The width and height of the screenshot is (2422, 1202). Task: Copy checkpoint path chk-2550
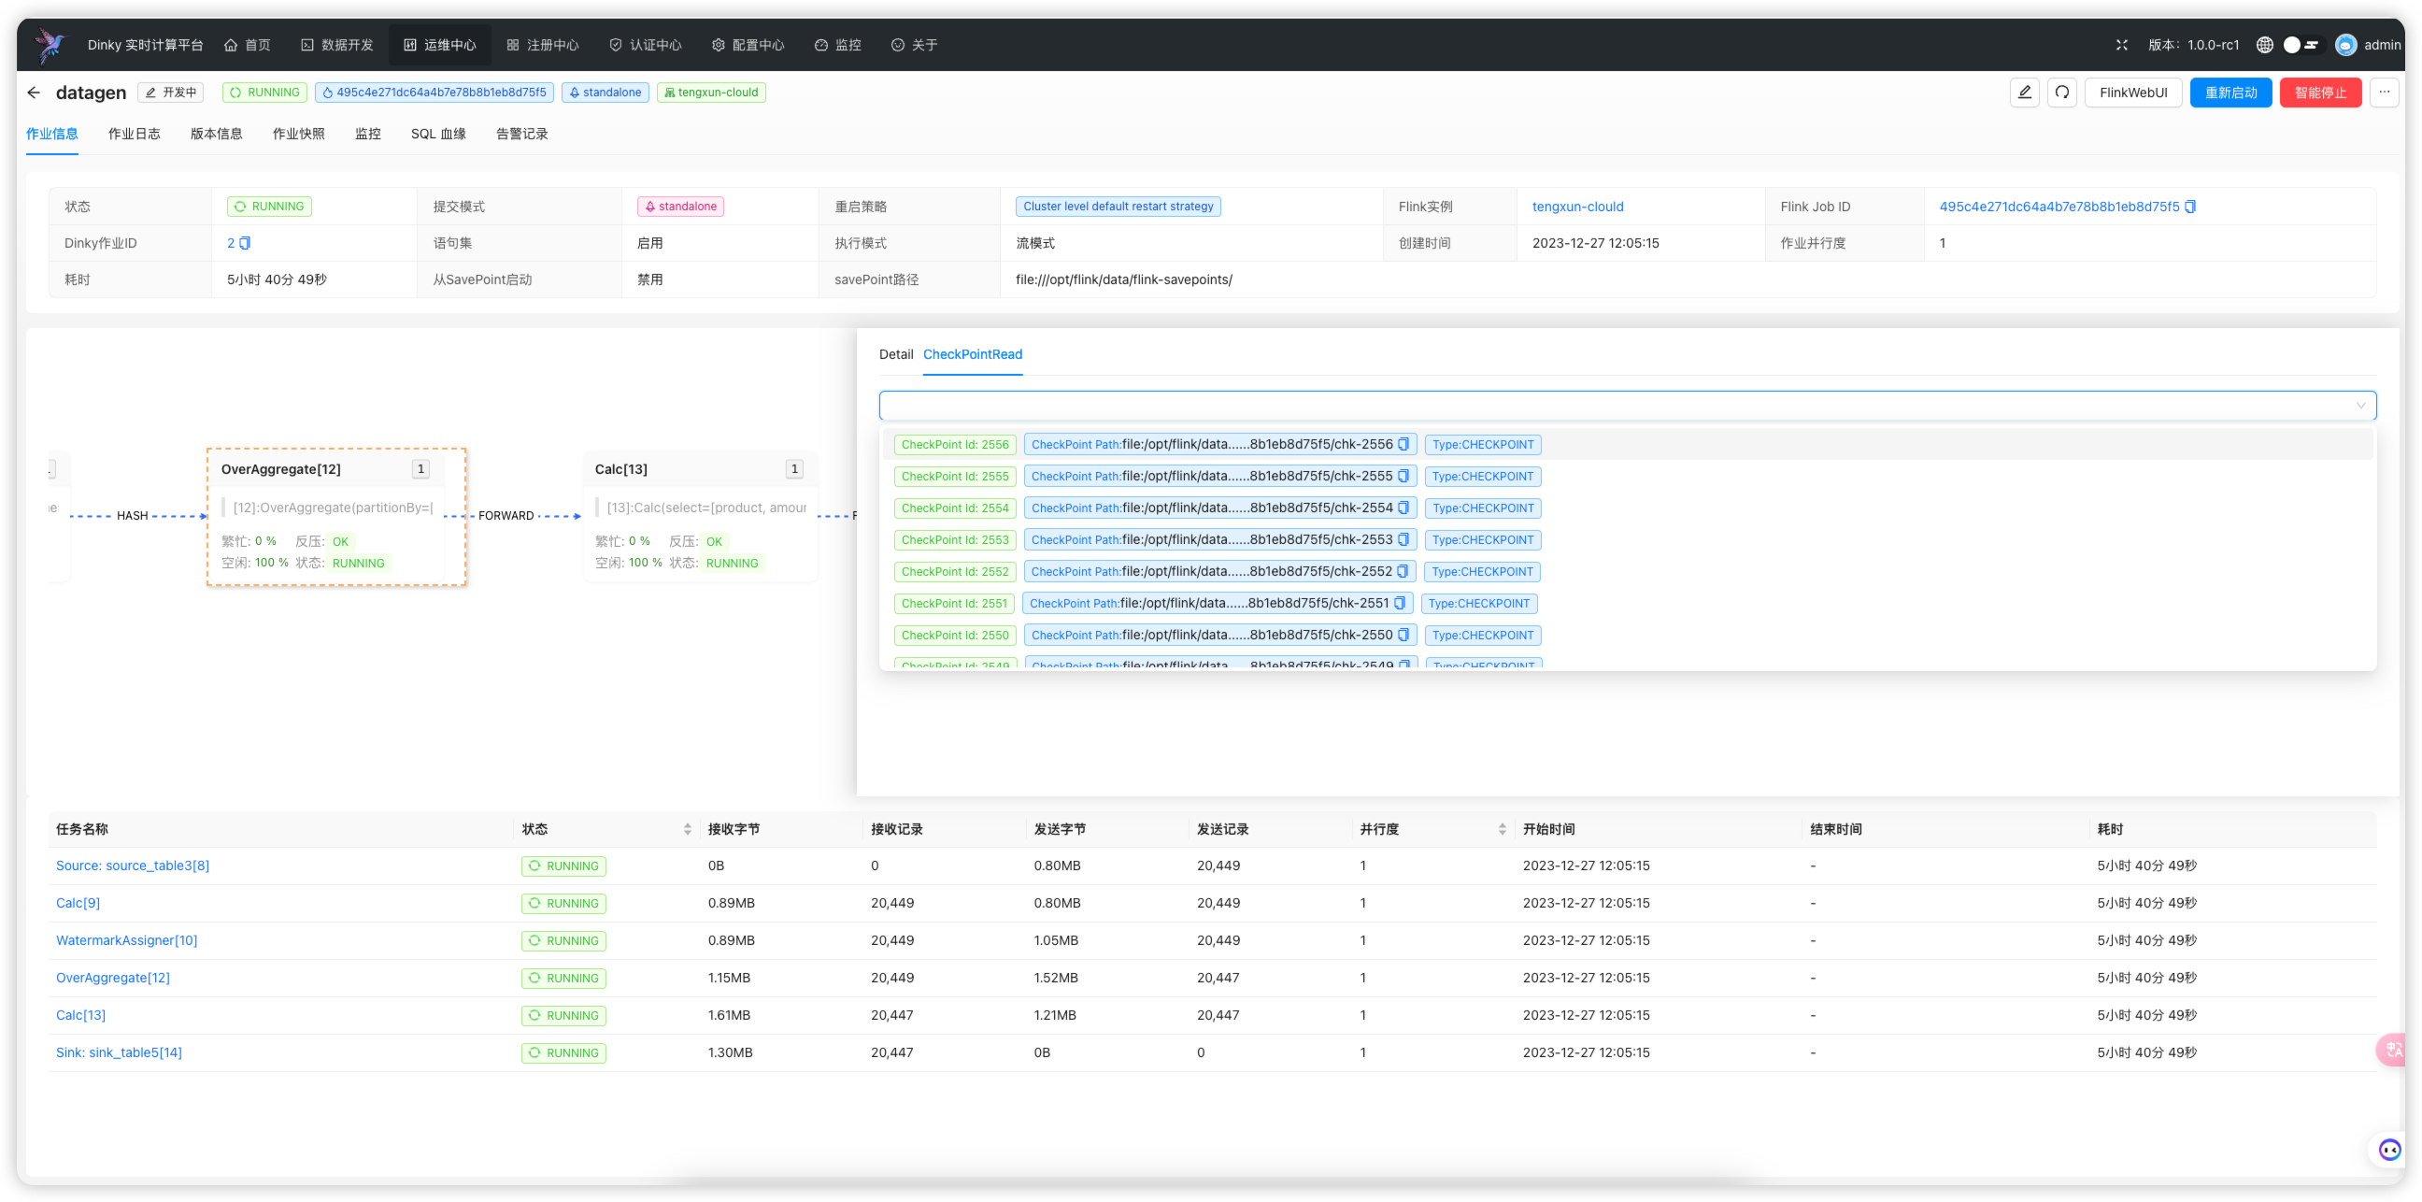pyautogui.click(x=1403, y=636)
